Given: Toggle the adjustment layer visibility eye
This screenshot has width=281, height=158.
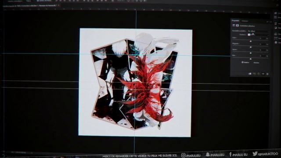Looking at the screenshot, I should click(x=263, y=74).
